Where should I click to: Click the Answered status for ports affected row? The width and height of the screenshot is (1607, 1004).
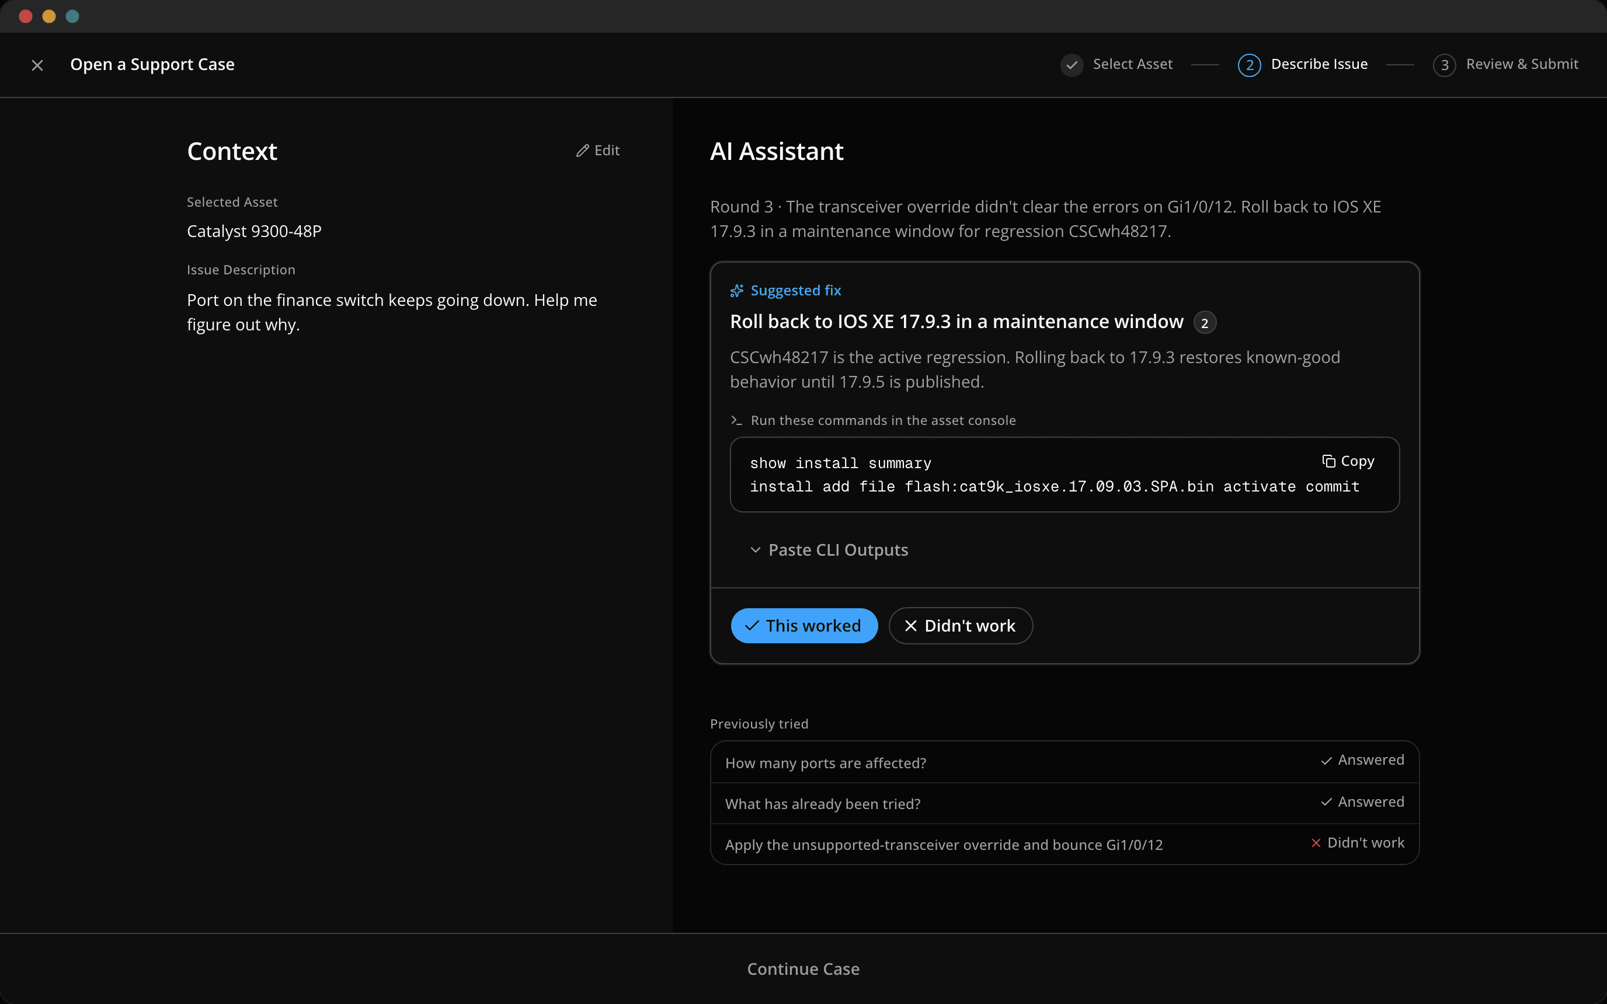pyautogui.click(x=1371, y=759)
